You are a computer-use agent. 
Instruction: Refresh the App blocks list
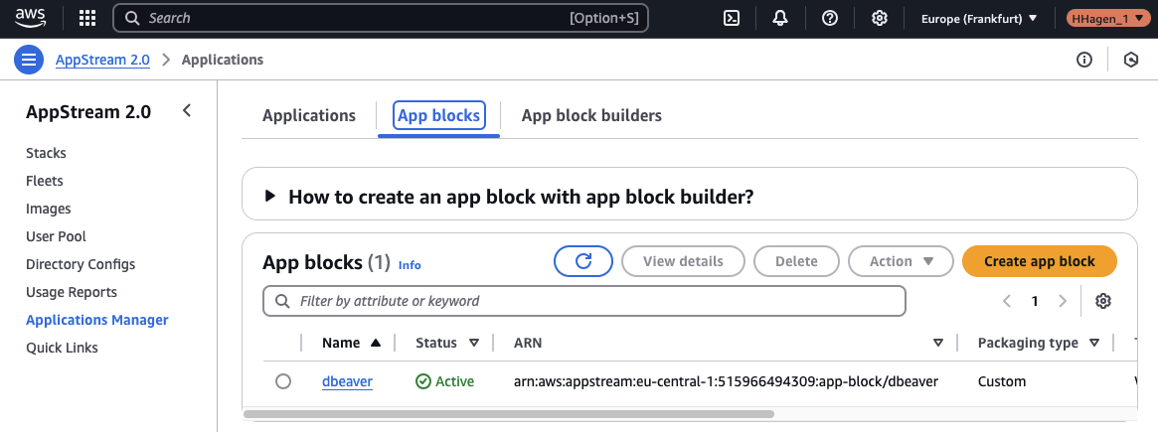coord(583,260)
